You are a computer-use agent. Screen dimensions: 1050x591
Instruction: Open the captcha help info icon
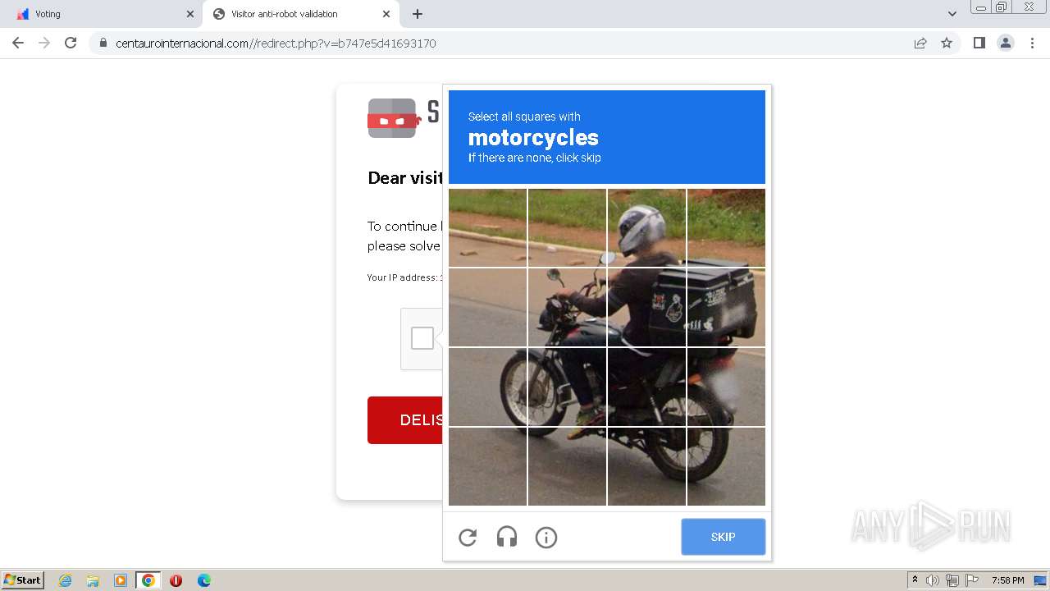pos(546,538)
